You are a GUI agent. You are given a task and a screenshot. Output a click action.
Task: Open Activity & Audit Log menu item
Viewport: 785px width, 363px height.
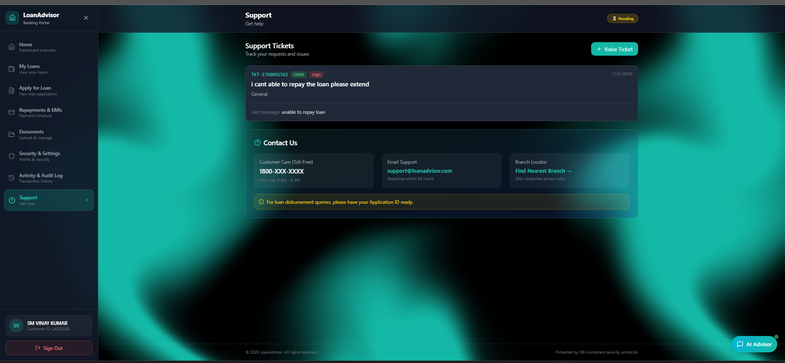[x=49, y=178]
